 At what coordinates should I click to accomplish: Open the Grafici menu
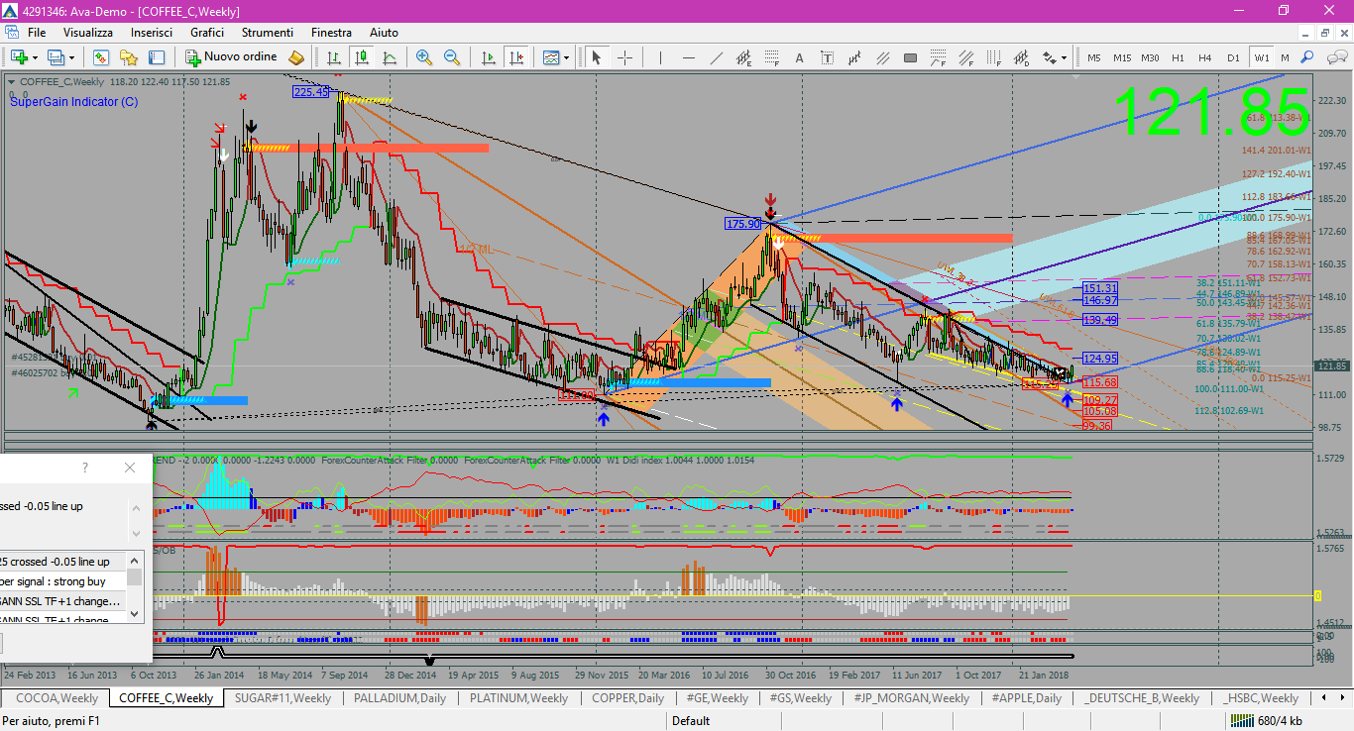[207, 33]
